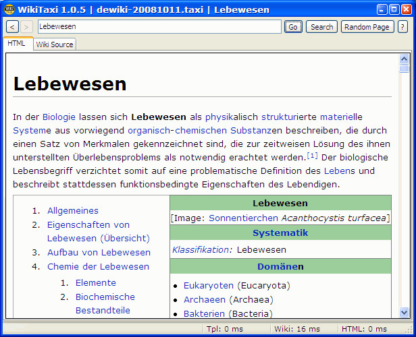The image size is (416, 337).
Task: Open the Systematik header link
Action: click(x=280, y=233)
